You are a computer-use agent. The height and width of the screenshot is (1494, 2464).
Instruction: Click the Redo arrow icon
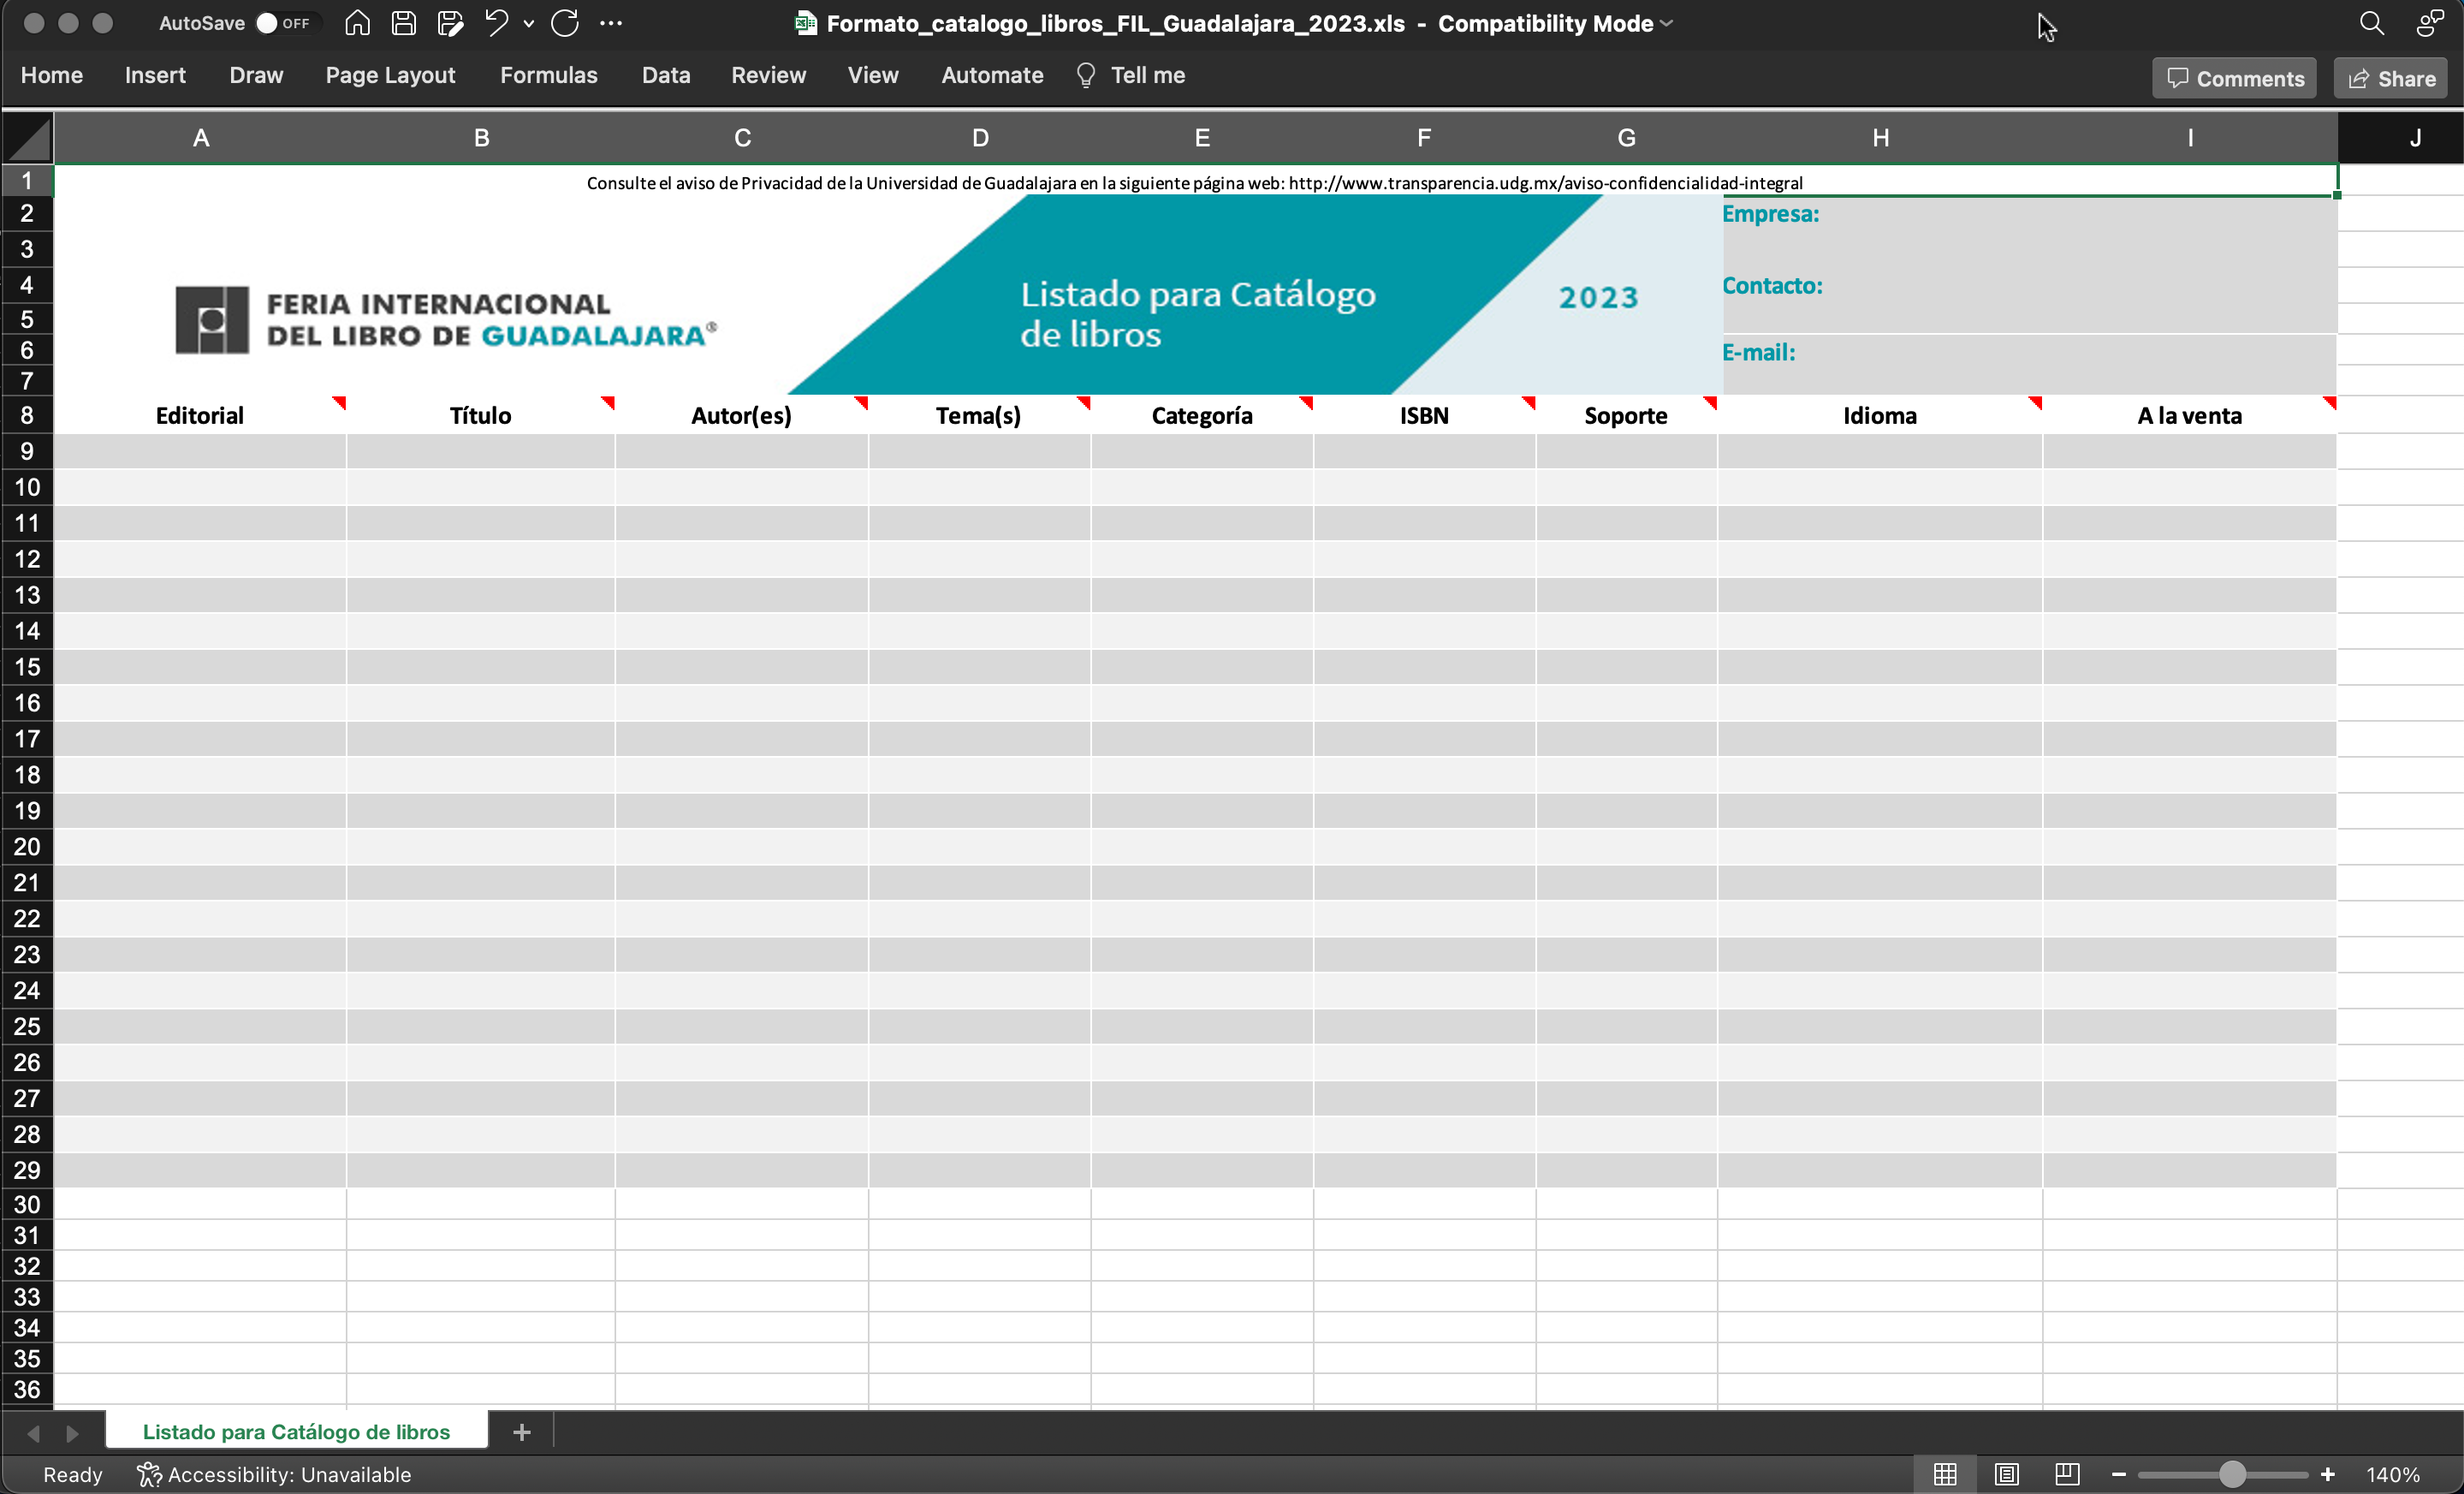[565, 23]
